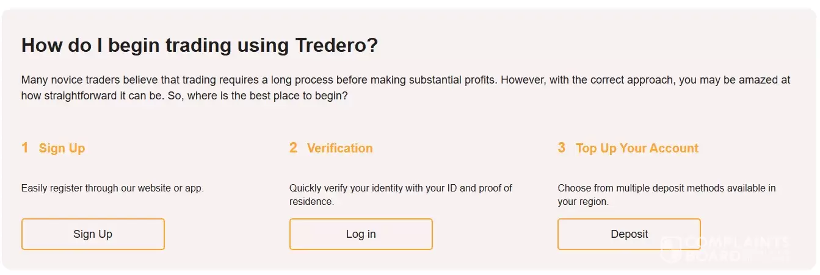820x275 pixels.
Task: Click the 'where is the best place to begin?' question
Action: click(x=267, y=96)
